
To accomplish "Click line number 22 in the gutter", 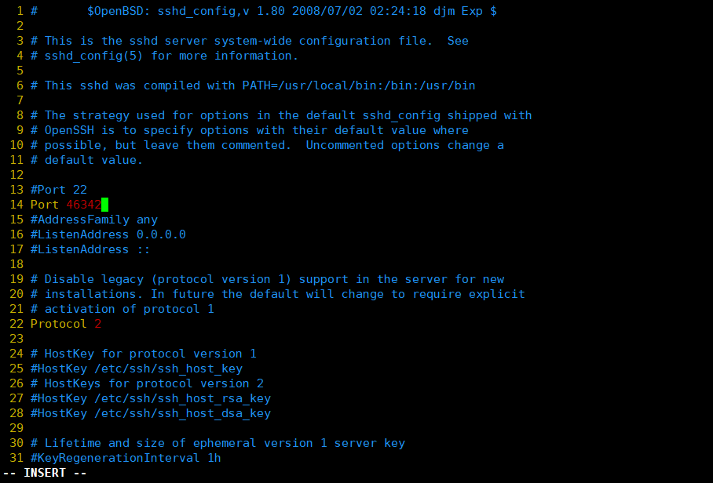I will click(x=16, y=324).
